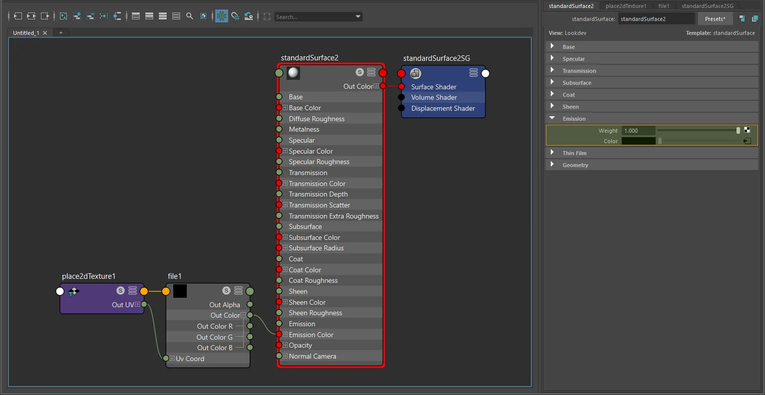Click the Emission Weight slider

(699, 131)
